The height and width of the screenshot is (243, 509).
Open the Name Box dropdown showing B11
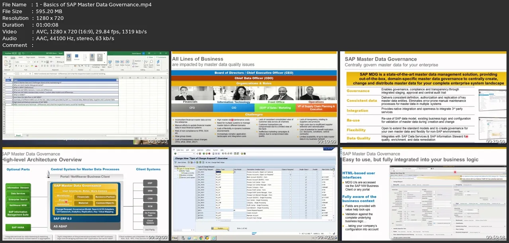[14, 74]
